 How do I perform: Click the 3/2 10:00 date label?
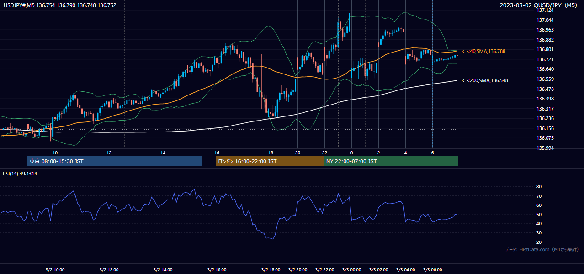(x=55, y=269)
